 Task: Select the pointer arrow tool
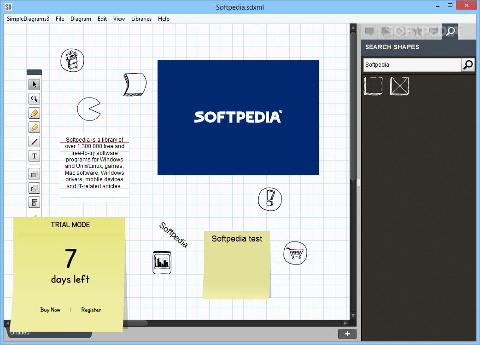(x=34, y=84)
